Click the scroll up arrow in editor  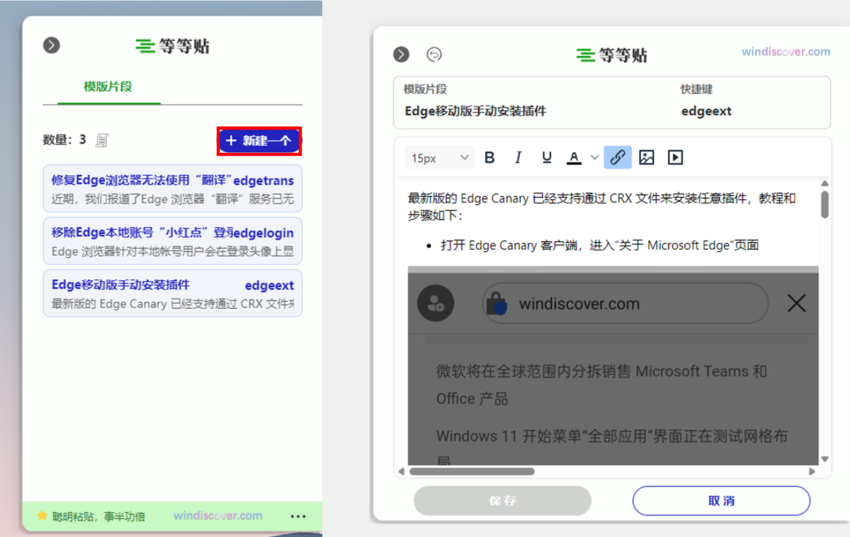825,183
